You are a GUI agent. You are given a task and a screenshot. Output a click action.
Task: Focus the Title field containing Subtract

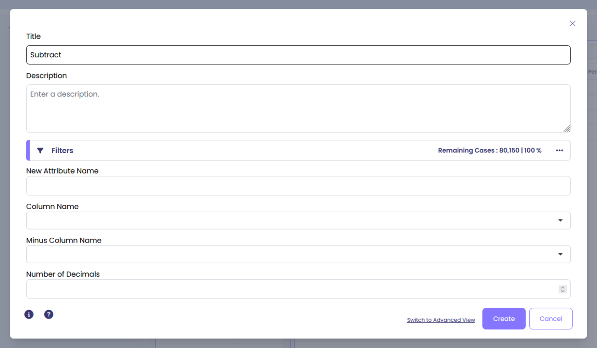(x=298, y=55)
